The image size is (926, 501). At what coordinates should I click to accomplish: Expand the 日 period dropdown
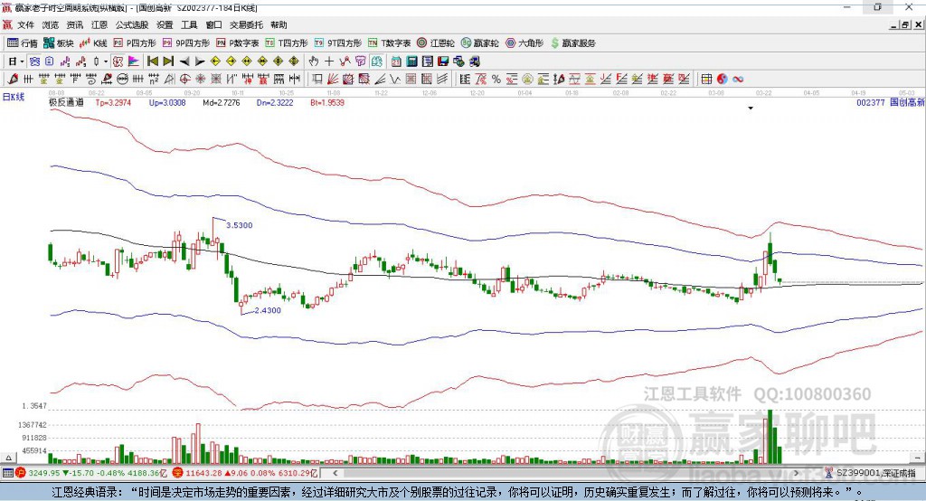(x=22, y=61)
